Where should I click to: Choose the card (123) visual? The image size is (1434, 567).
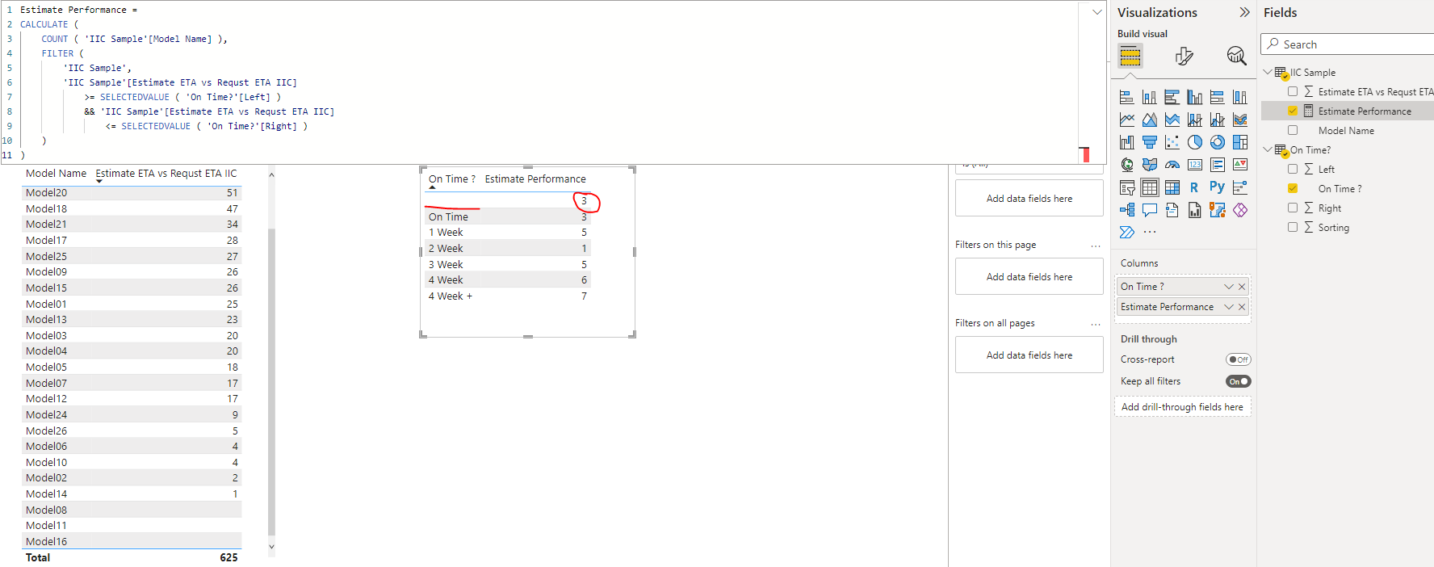pos(1195,165)
